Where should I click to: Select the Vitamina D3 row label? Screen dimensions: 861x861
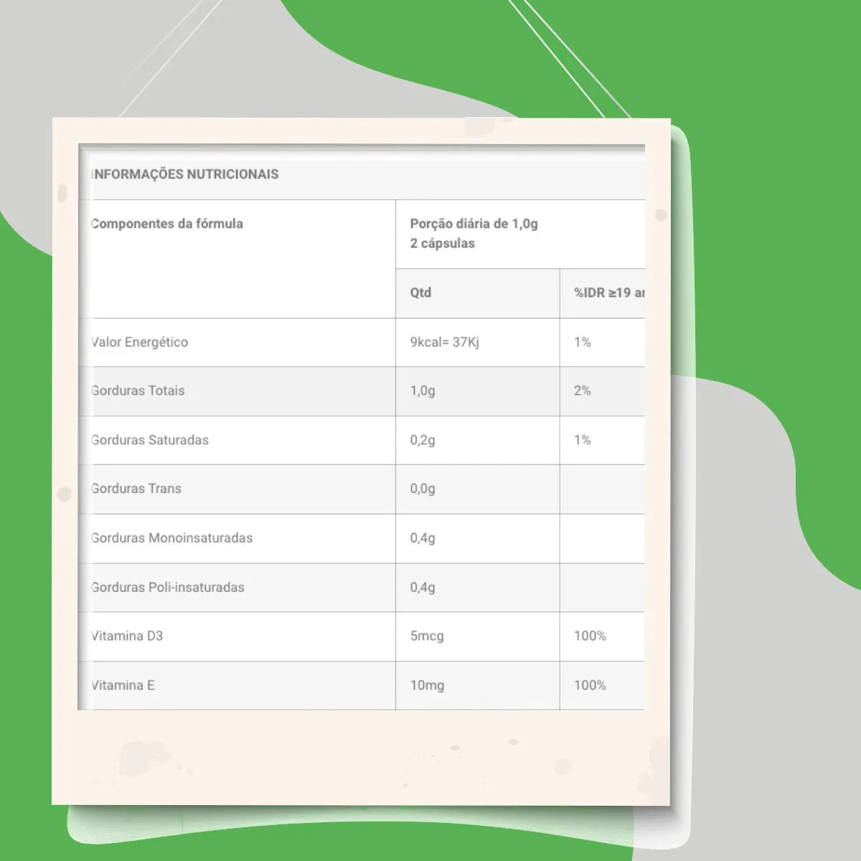(127, 636)
